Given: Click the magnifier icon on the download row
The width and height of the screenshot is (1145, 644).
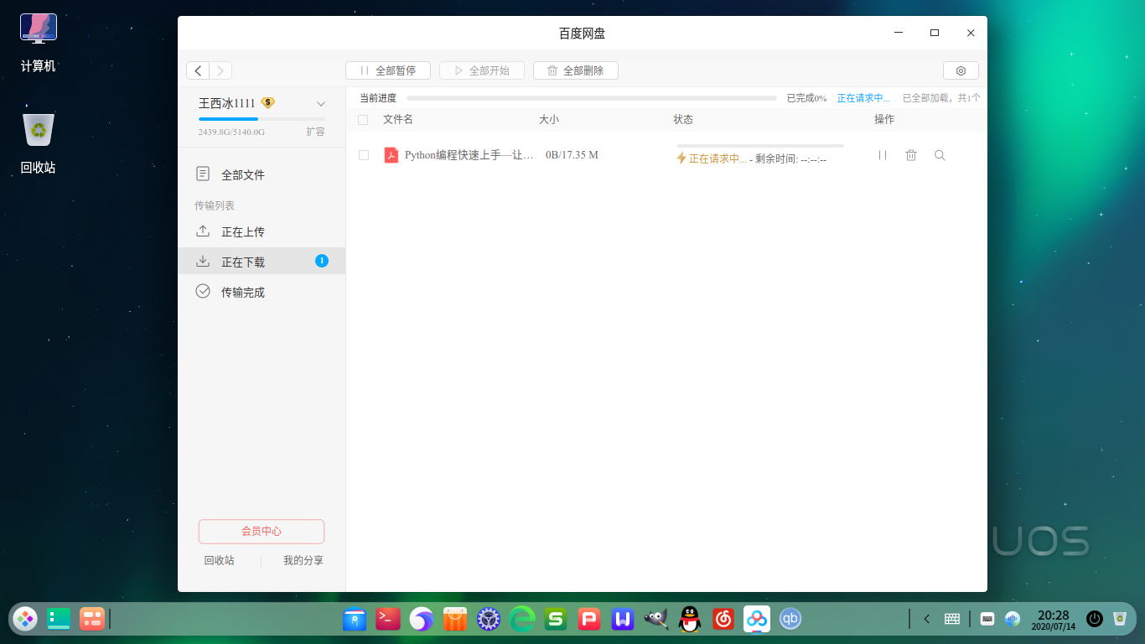Looking at the screenshot, I should [940, 155].
